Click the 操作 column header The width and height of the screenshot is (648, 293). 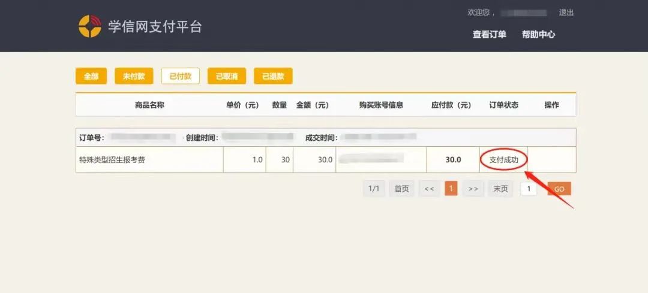pos(552,105)
